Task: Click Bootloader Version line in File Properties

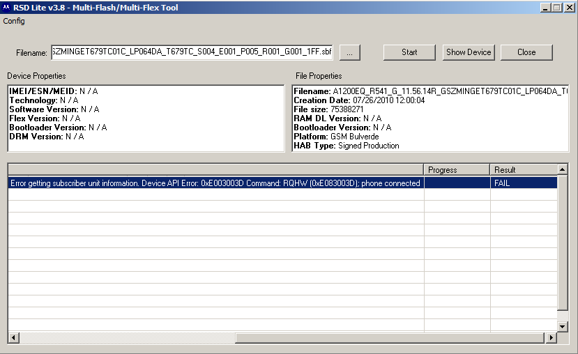Action: [x=342, y=128]
